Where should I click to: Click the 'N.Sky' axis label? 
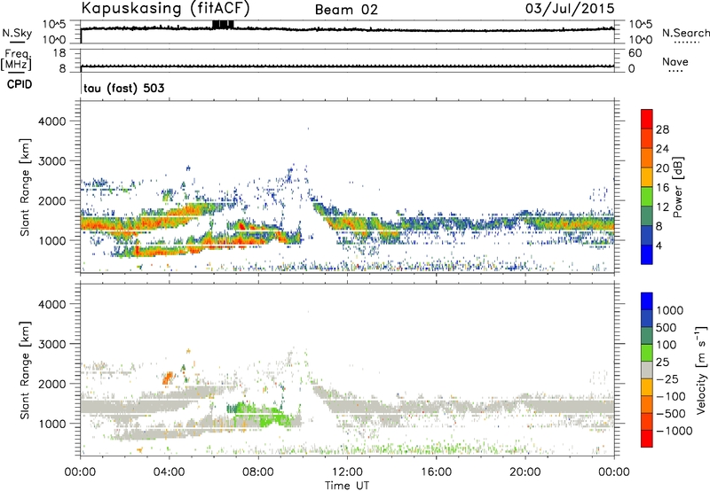(x=17, y=34)
